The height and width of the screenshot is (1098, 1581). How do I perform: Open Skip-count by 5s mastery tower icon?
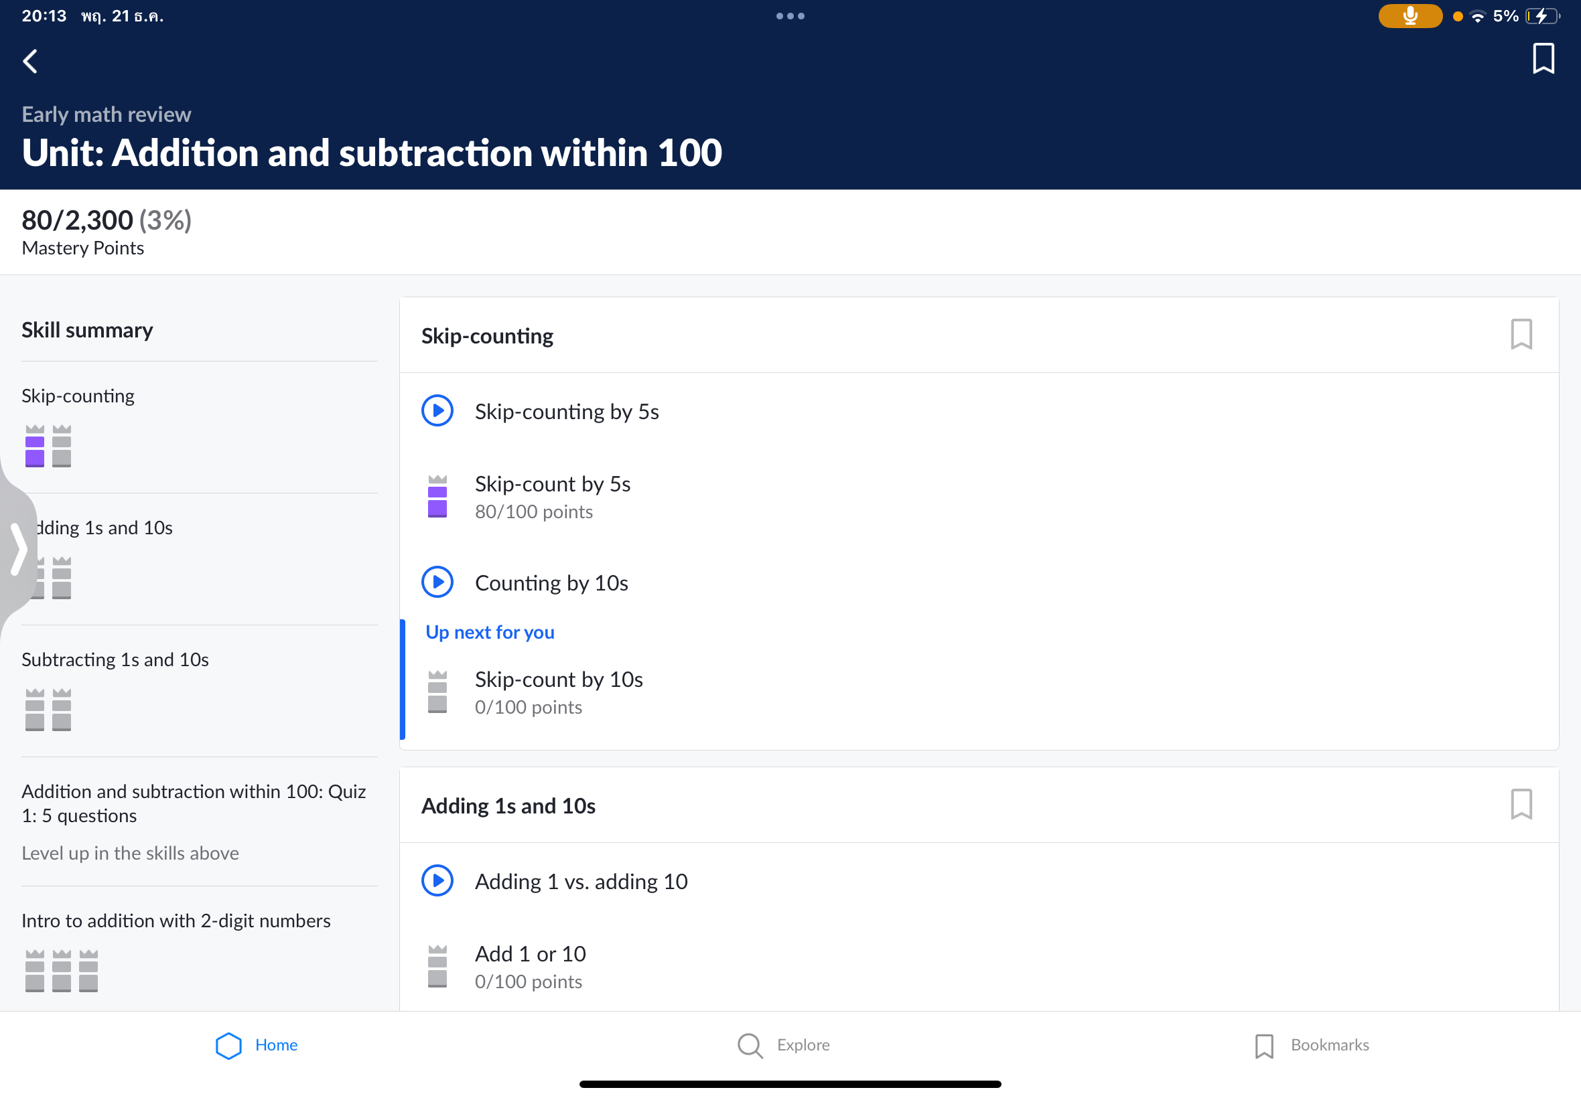coord(437,496)
